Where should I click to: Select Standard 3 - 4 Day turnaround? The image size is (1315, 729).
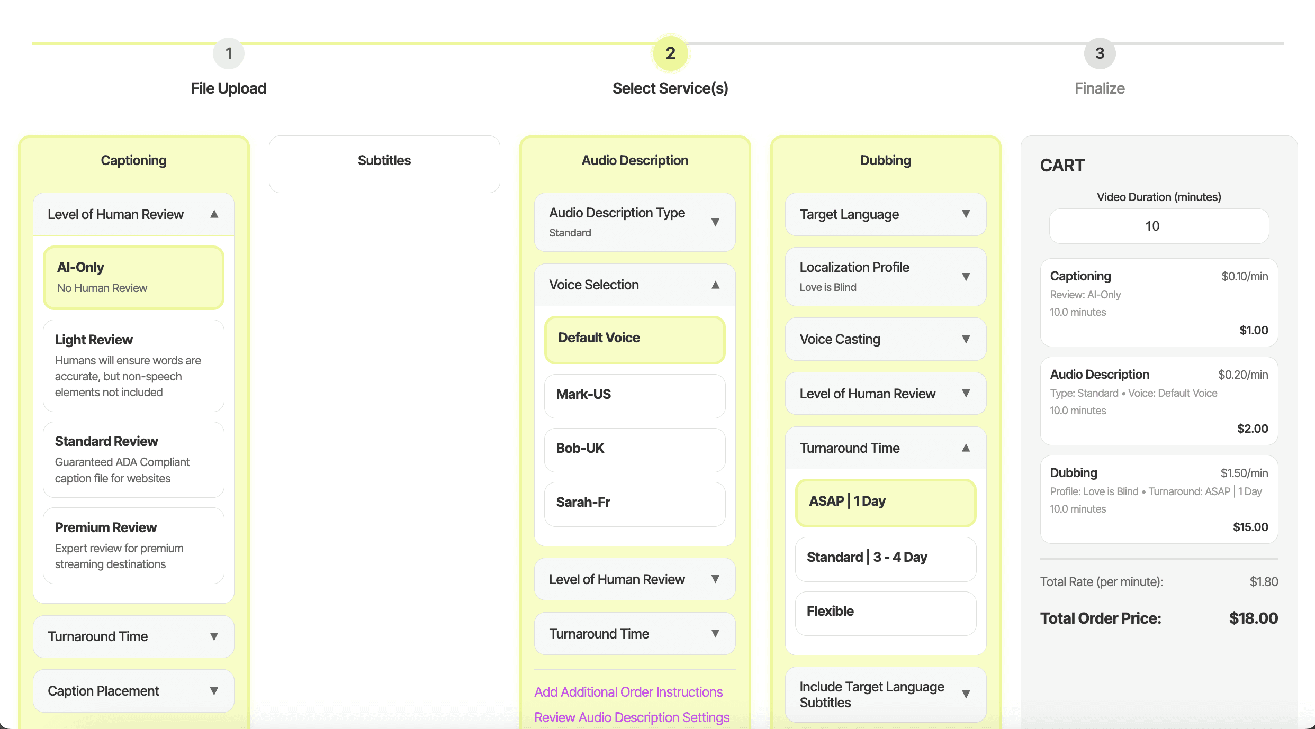(x=885, y=558)
